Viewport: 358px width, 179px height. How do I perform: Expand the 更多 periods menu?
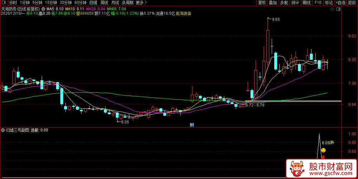141,3
